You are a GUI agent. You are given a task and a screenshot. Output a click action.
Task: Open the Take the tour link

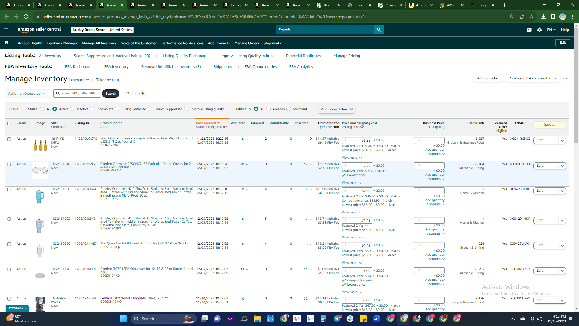[x=108, y=80]
